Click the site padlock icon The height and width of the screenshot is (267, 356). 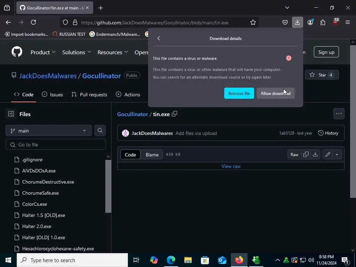point(75,22)
